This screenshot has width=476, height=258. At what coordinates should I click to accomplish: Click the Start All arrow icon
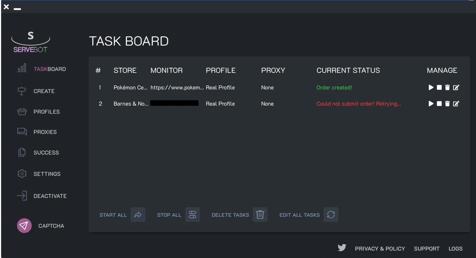pyautogui.click(x=138, y=215)
